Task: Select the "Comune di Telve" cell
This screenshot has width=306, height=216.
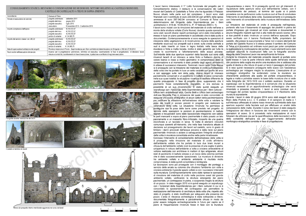Action: coord(96,16)
